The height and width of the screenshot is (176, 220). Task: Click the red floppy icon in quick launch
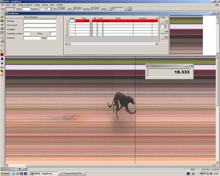[x=21, y=174]
